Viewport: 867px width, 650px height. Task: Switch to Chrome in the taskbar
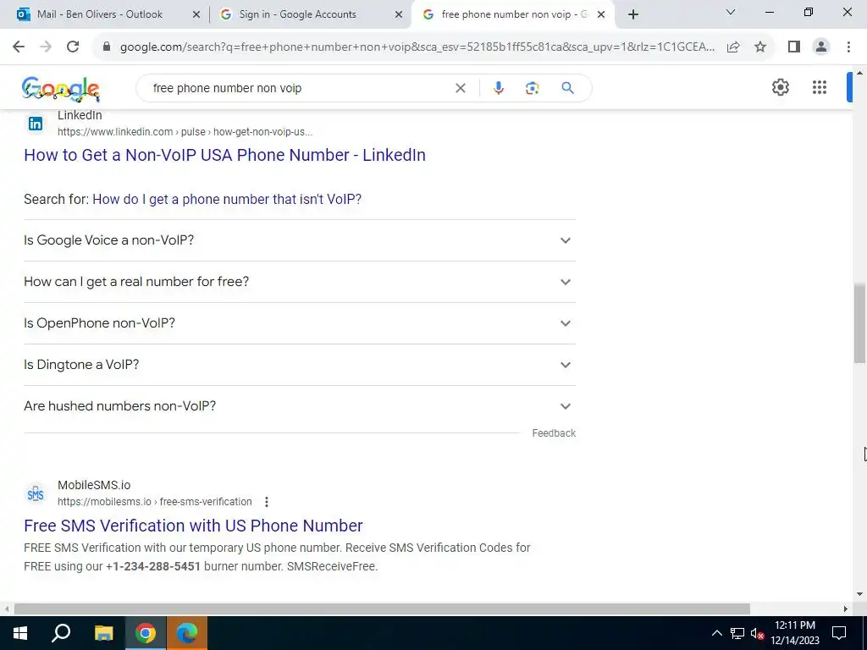pyautogui.click(x=145, y=633)
